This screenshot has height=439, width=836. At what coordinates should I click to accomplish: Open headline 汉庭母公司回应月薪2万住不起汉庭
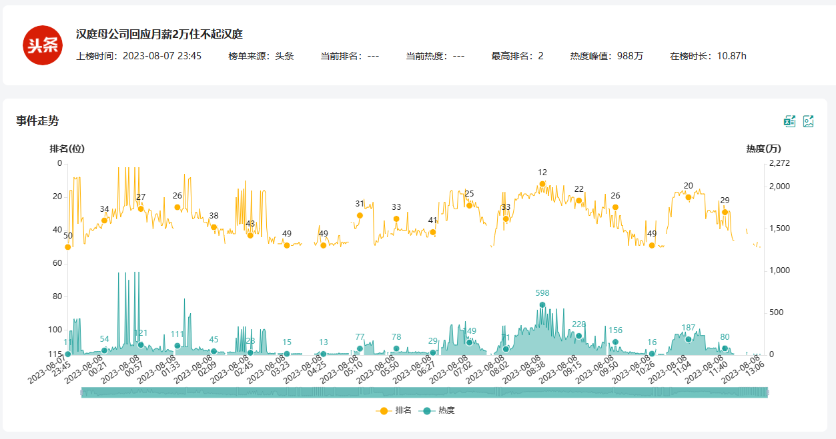tap(159, 34)
